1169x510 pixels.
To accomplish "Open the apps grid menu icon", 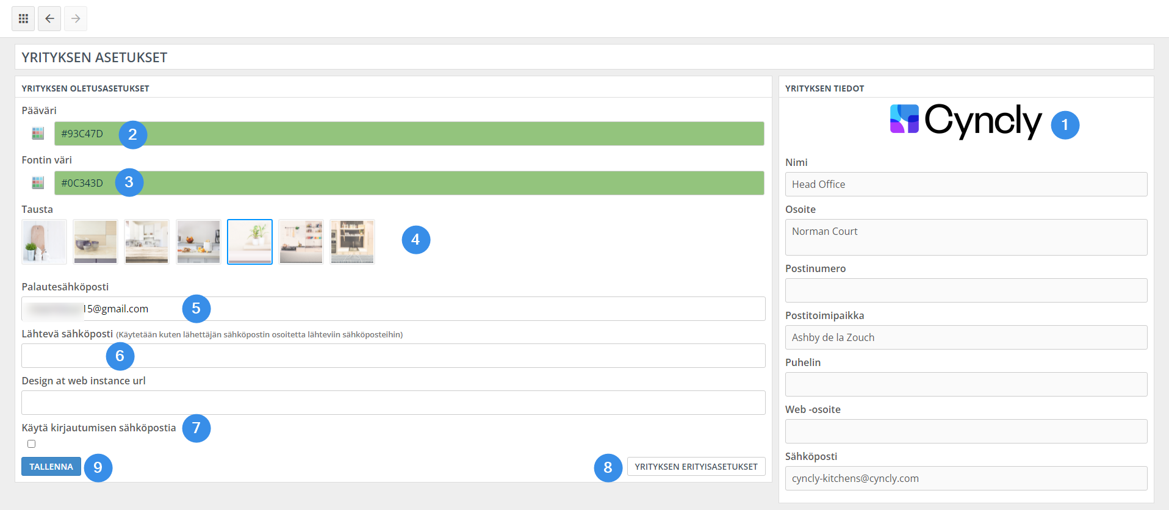I will (x=23, y=19).
